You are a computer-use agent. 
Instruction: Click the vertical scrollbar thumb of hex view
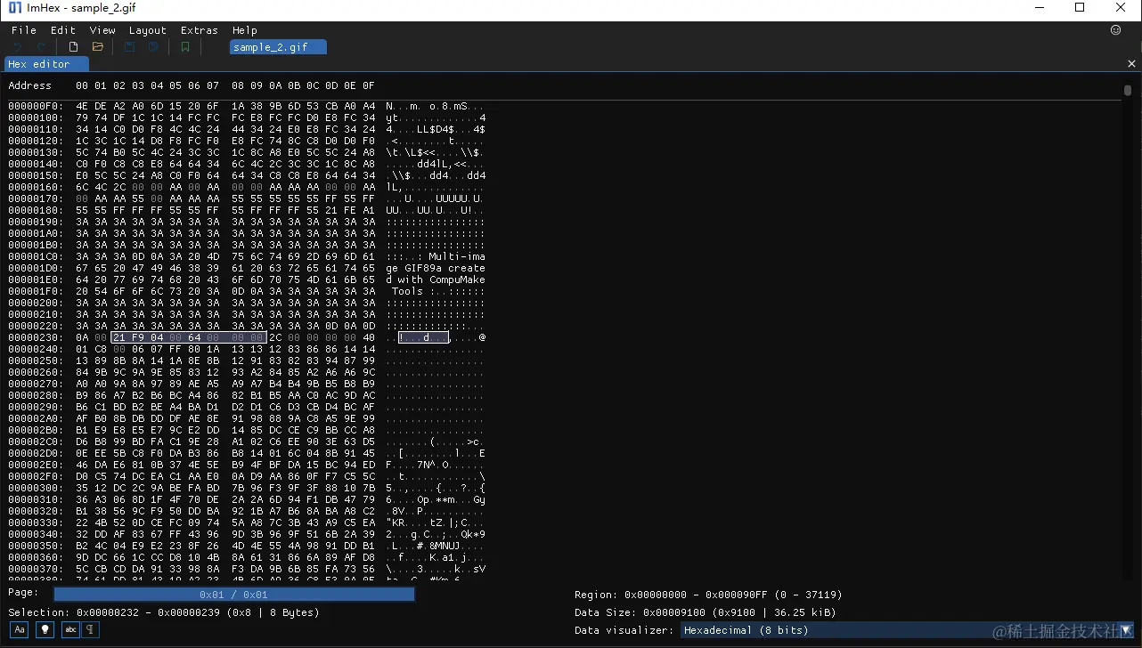1128,90
